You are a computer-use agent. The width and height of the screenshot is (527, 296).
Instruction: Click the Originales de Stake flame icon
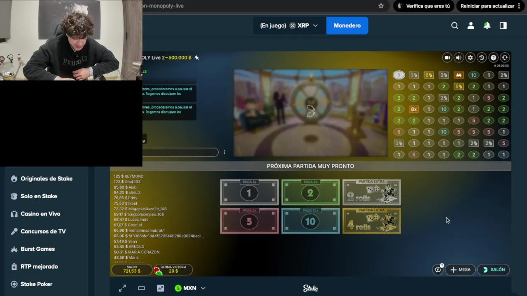click(14, 179)
